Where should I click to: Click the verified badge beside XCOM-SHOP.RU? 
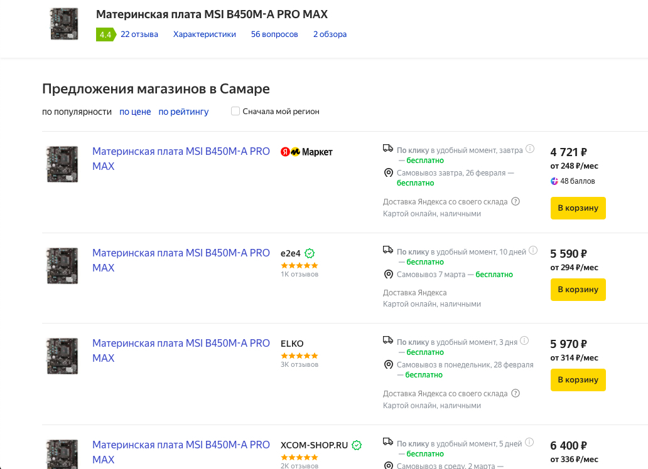coord(357,445)
